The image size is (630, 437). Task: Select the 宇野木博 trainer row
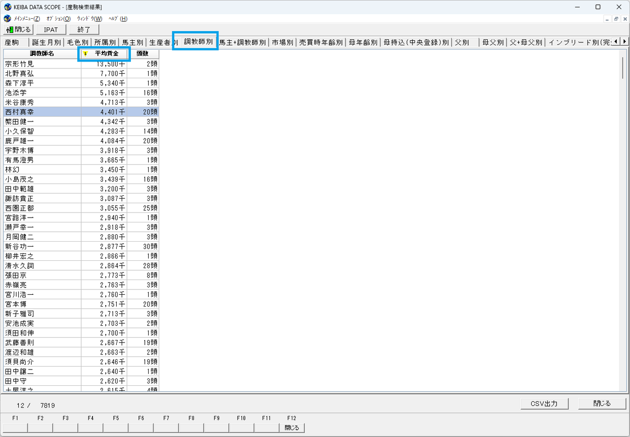[x=81, y=151]
